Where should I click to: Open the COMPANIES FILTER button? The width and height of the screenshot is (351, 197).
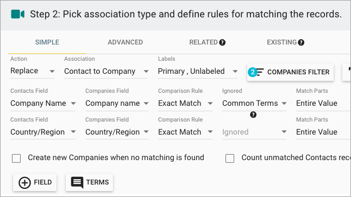pos(290,72)
